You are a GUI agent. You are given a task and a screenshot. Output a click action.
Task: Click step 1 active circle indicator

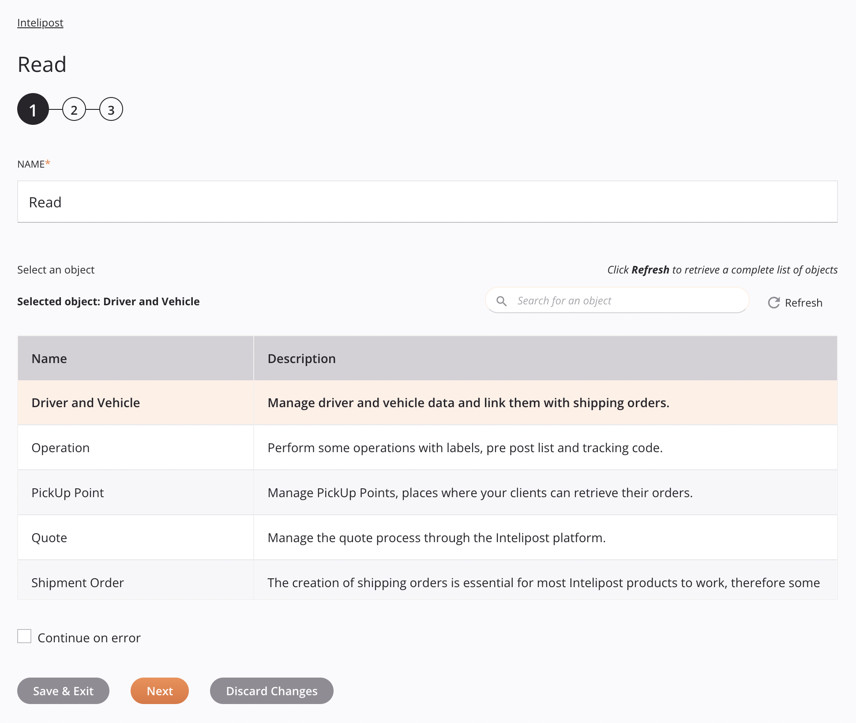pyautogui.click(x=32, y=110)
